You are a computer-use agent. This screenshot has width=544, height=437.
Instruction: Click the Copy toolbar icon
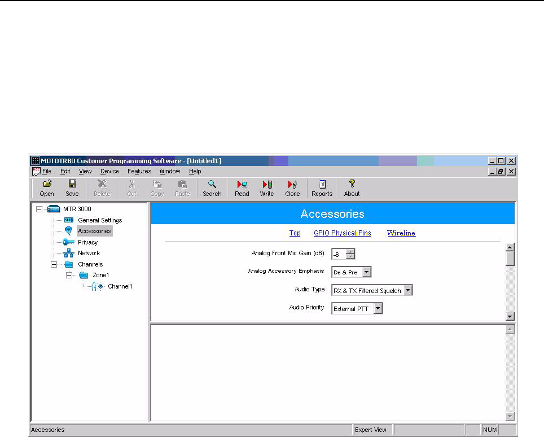click(x=157, y=184)
